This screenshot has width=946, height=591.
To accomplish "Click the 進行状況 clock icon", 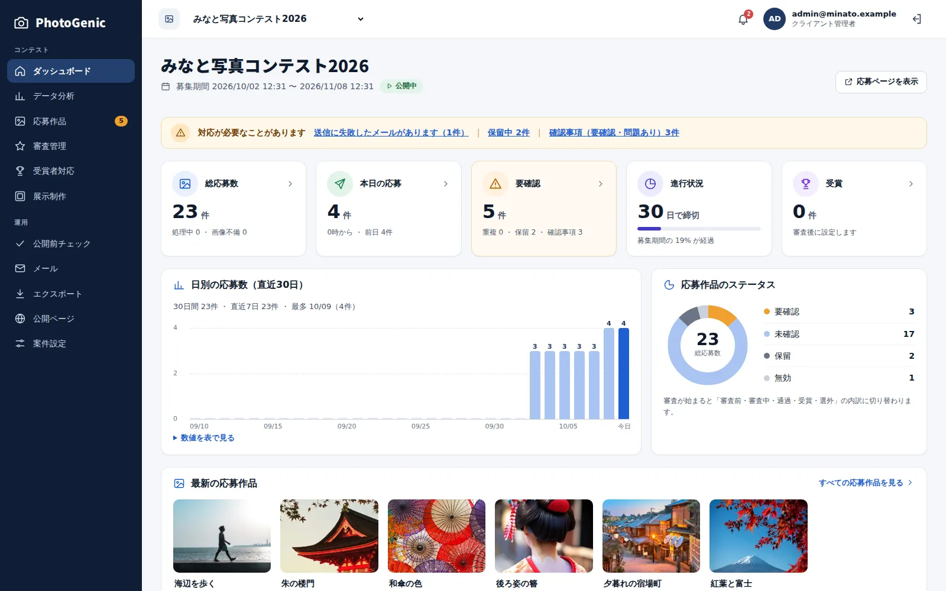I will (x=650, y=184).
